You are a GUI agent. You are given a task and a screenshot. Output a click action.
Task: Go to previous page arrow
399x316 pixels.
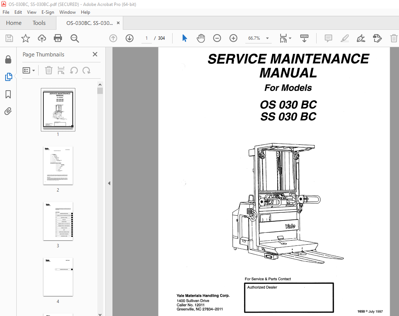pyautogui.click(x=113, y=39)
